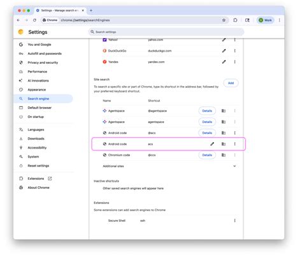Edit DuckDuckGo with pencil icon
This screenshot has height=257, width=302.
pyautogui.click(x=224, y=51)
